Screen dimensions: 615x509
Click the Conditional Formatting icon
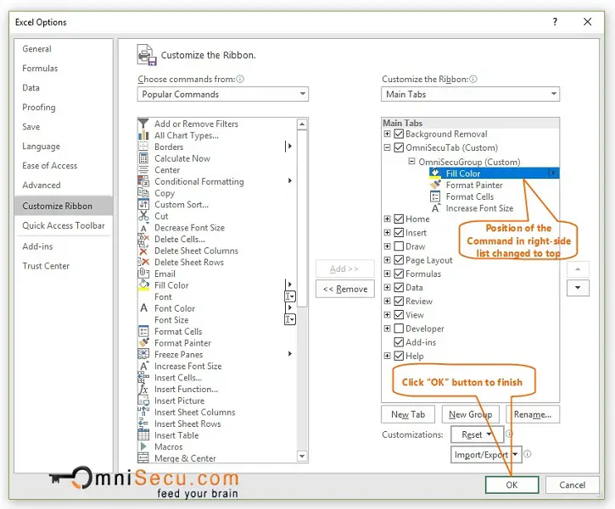point(143,181)
